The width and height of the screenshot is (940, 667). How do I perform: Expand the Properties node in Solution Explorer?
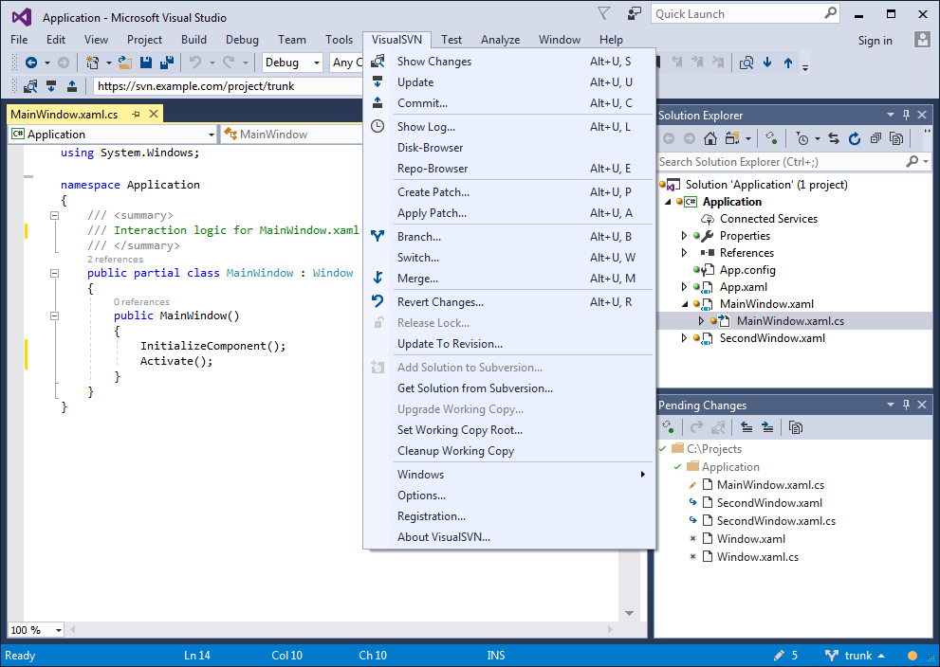point(684,236)
